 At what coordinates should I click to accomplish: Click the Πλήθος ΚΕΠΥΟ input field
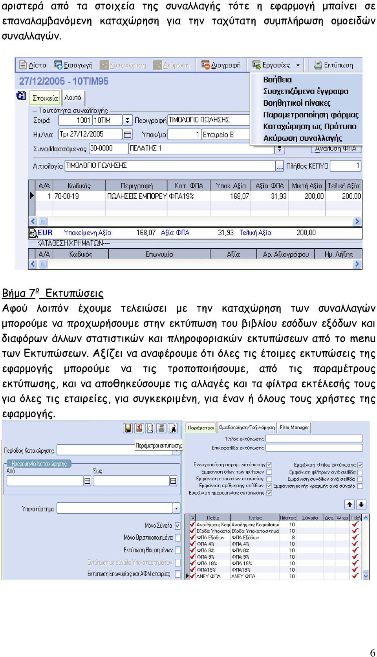[x=346, y=166]
